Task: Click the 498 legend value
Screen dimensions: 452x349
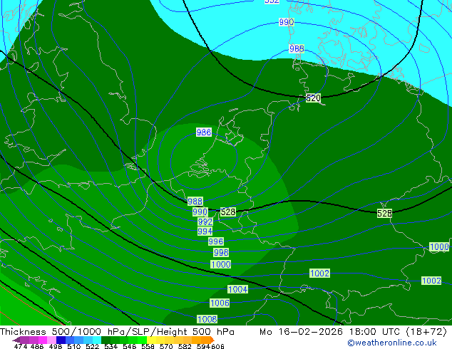Action: [56, 346]
